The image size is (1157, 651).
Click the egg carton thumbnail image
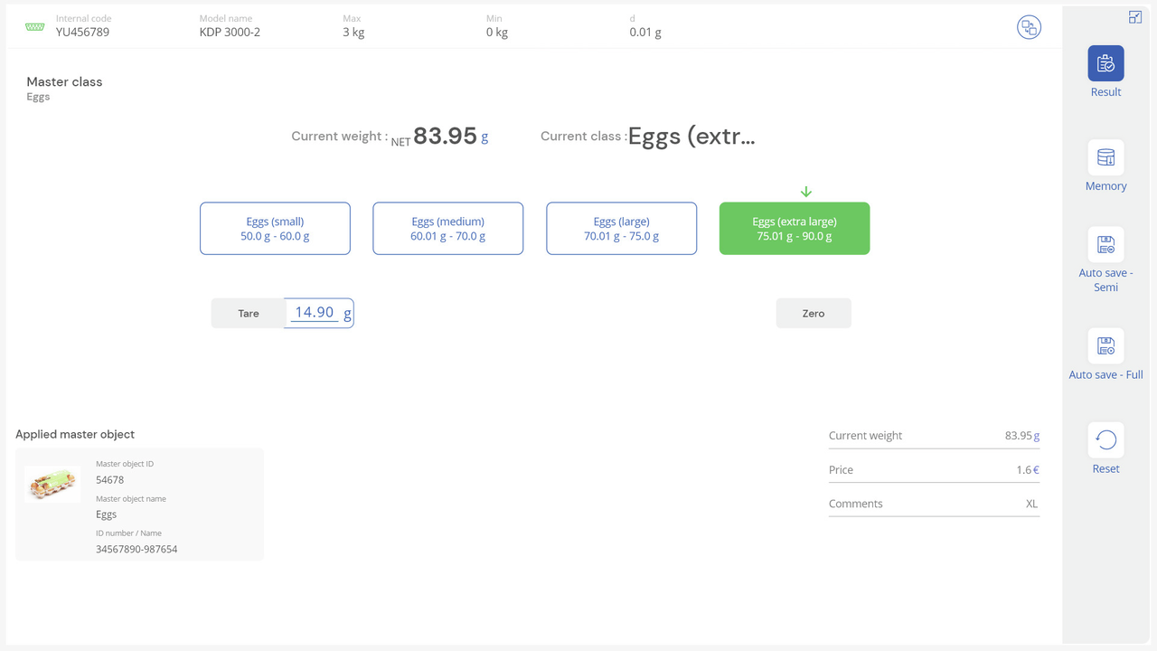(x=52, y=484)
